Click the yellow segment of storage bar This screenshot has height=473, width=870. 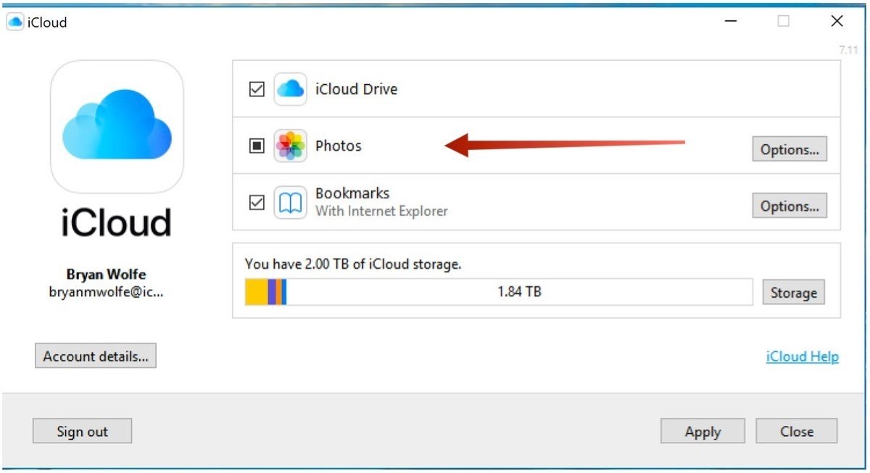(x=256, y=292)
